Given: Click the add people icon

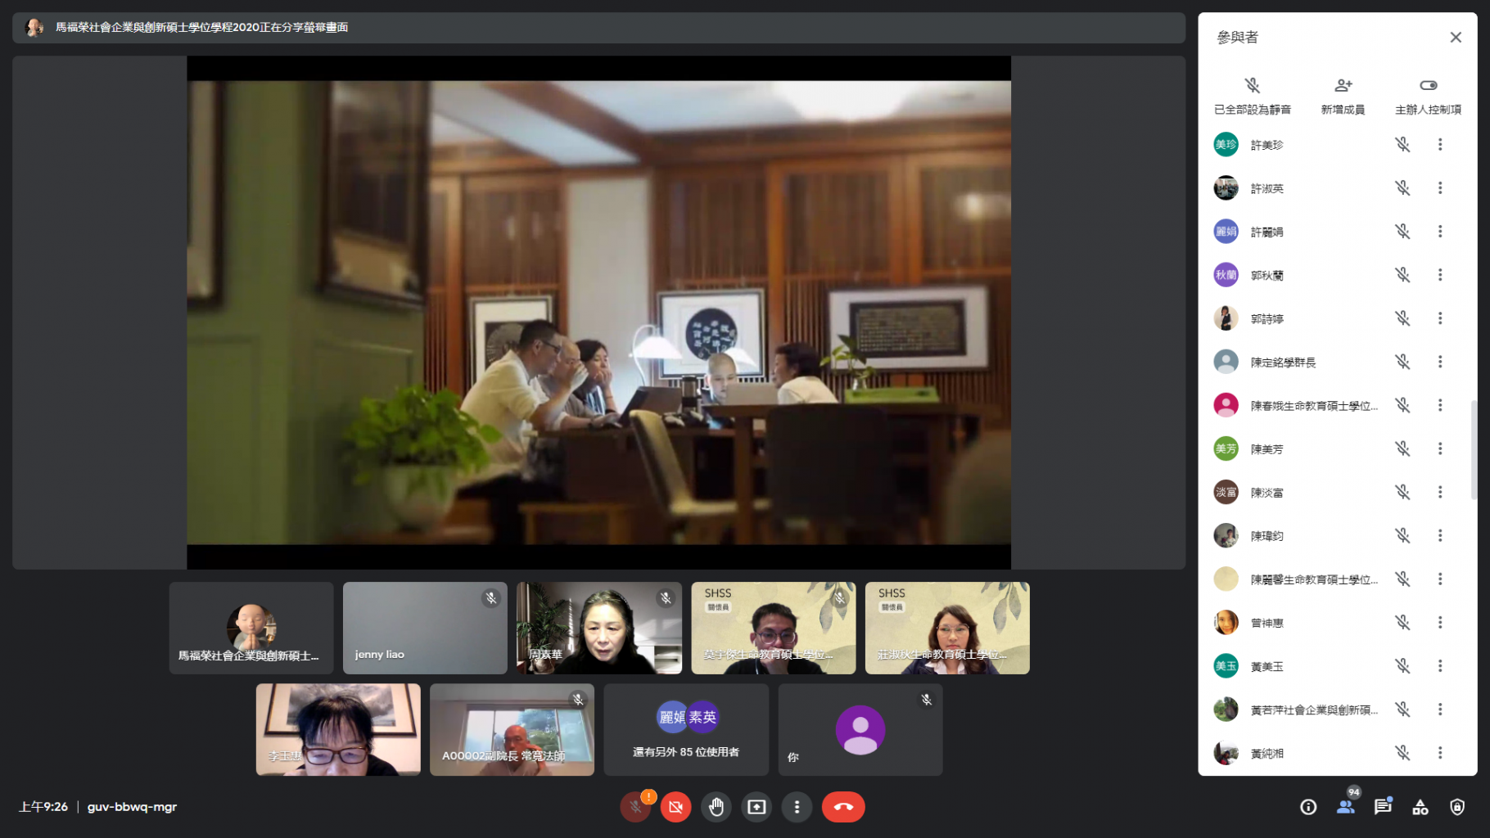Looking at the screenshot, I should [x=1343, y=86].
